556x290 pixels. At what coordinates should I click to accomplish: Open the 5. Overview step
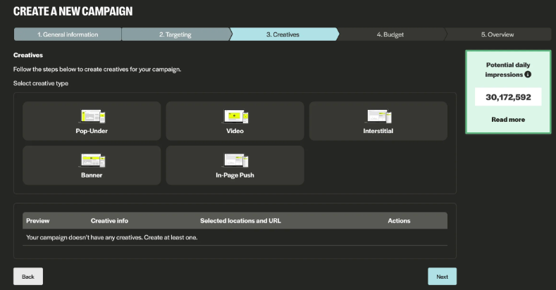pos(497,34)
